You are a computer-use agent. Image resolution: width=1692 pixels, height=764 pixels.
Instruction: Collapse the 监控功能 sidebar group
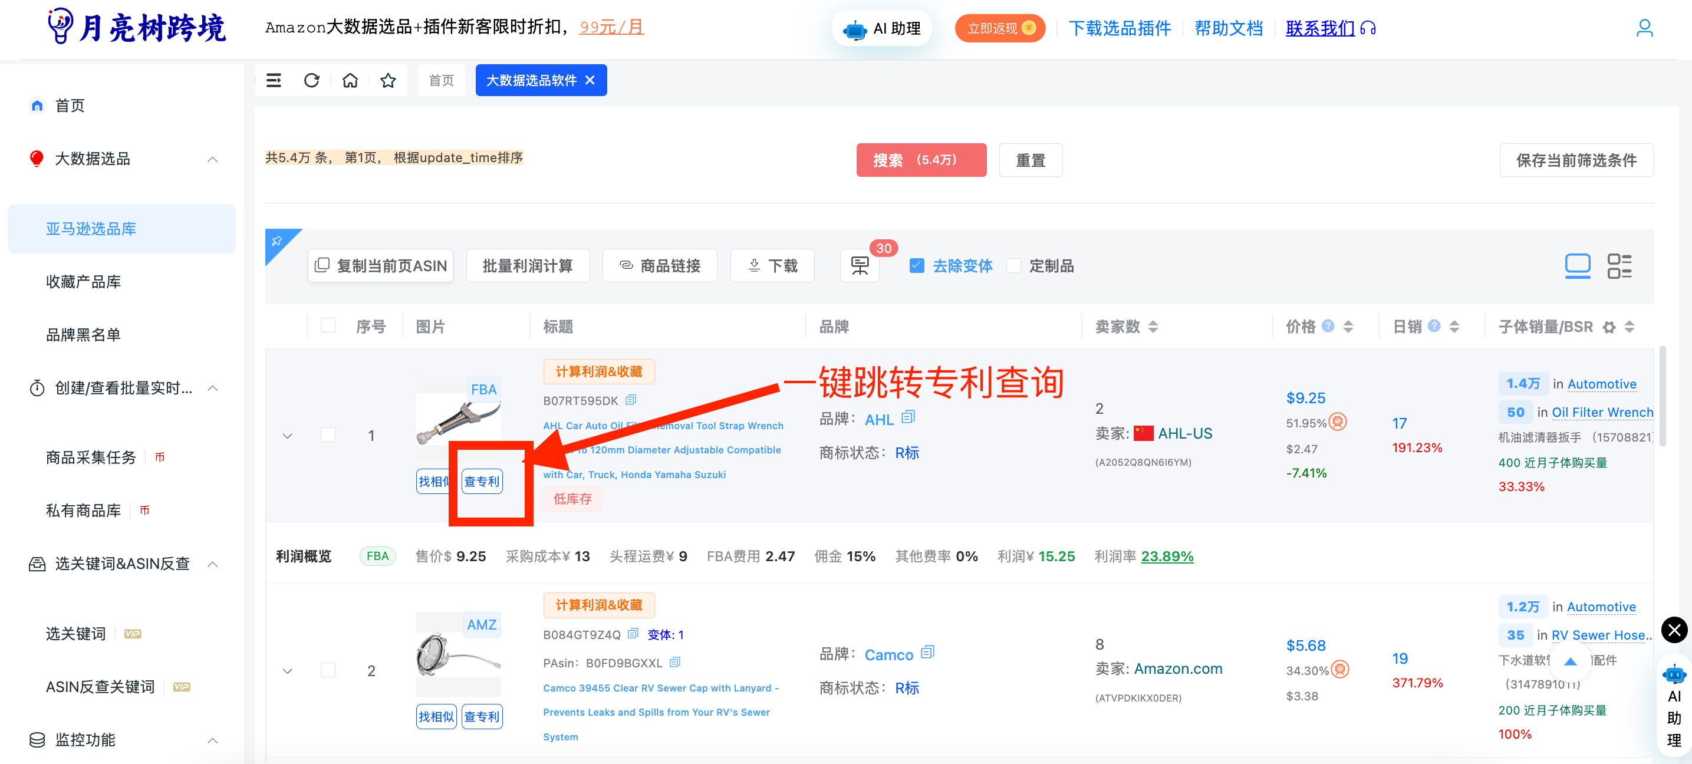pos(212,740)
